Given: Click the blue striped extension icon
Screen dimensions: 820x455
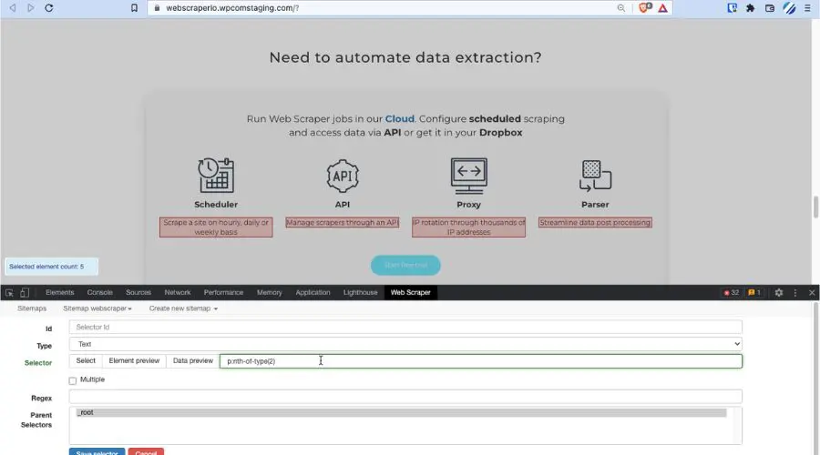Looking at the screenshot, I should (x=789, y=8).
